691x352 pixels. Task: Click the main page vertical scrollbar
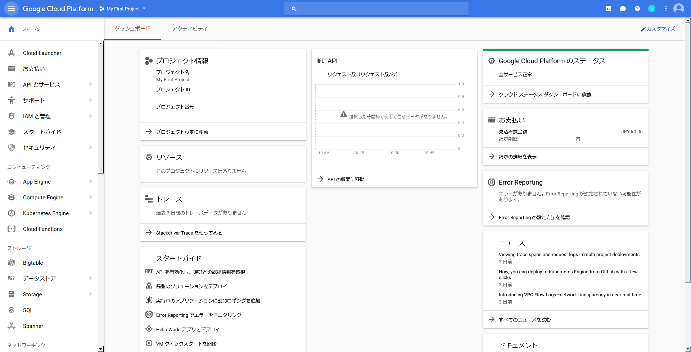(688, 153)
